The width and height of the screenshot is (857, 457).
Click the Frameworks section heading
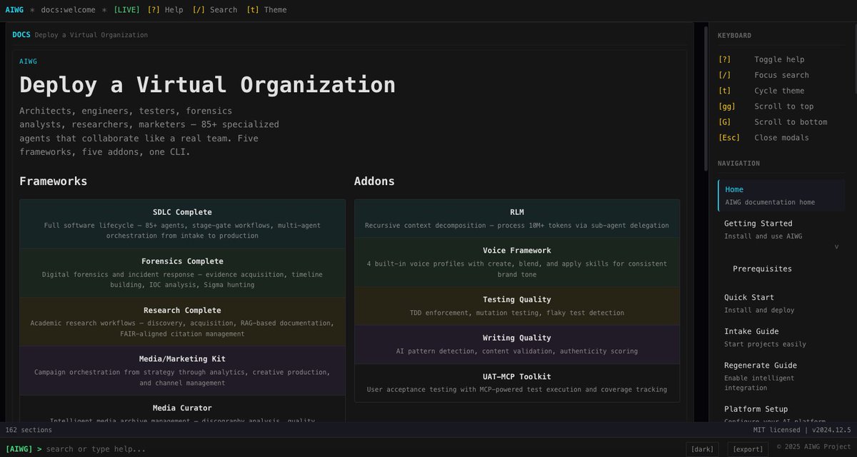(x=54, y=181)
